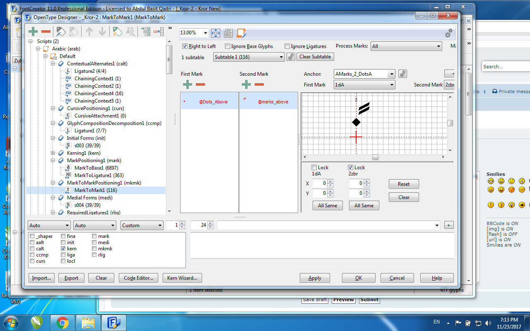
Task: Add a First Mark with the green plus
Action: [x=188, y=84]
